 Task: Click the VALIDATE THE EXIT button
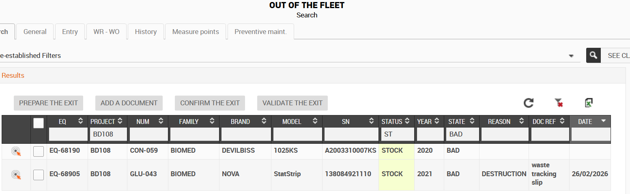[x=292, y=103]
